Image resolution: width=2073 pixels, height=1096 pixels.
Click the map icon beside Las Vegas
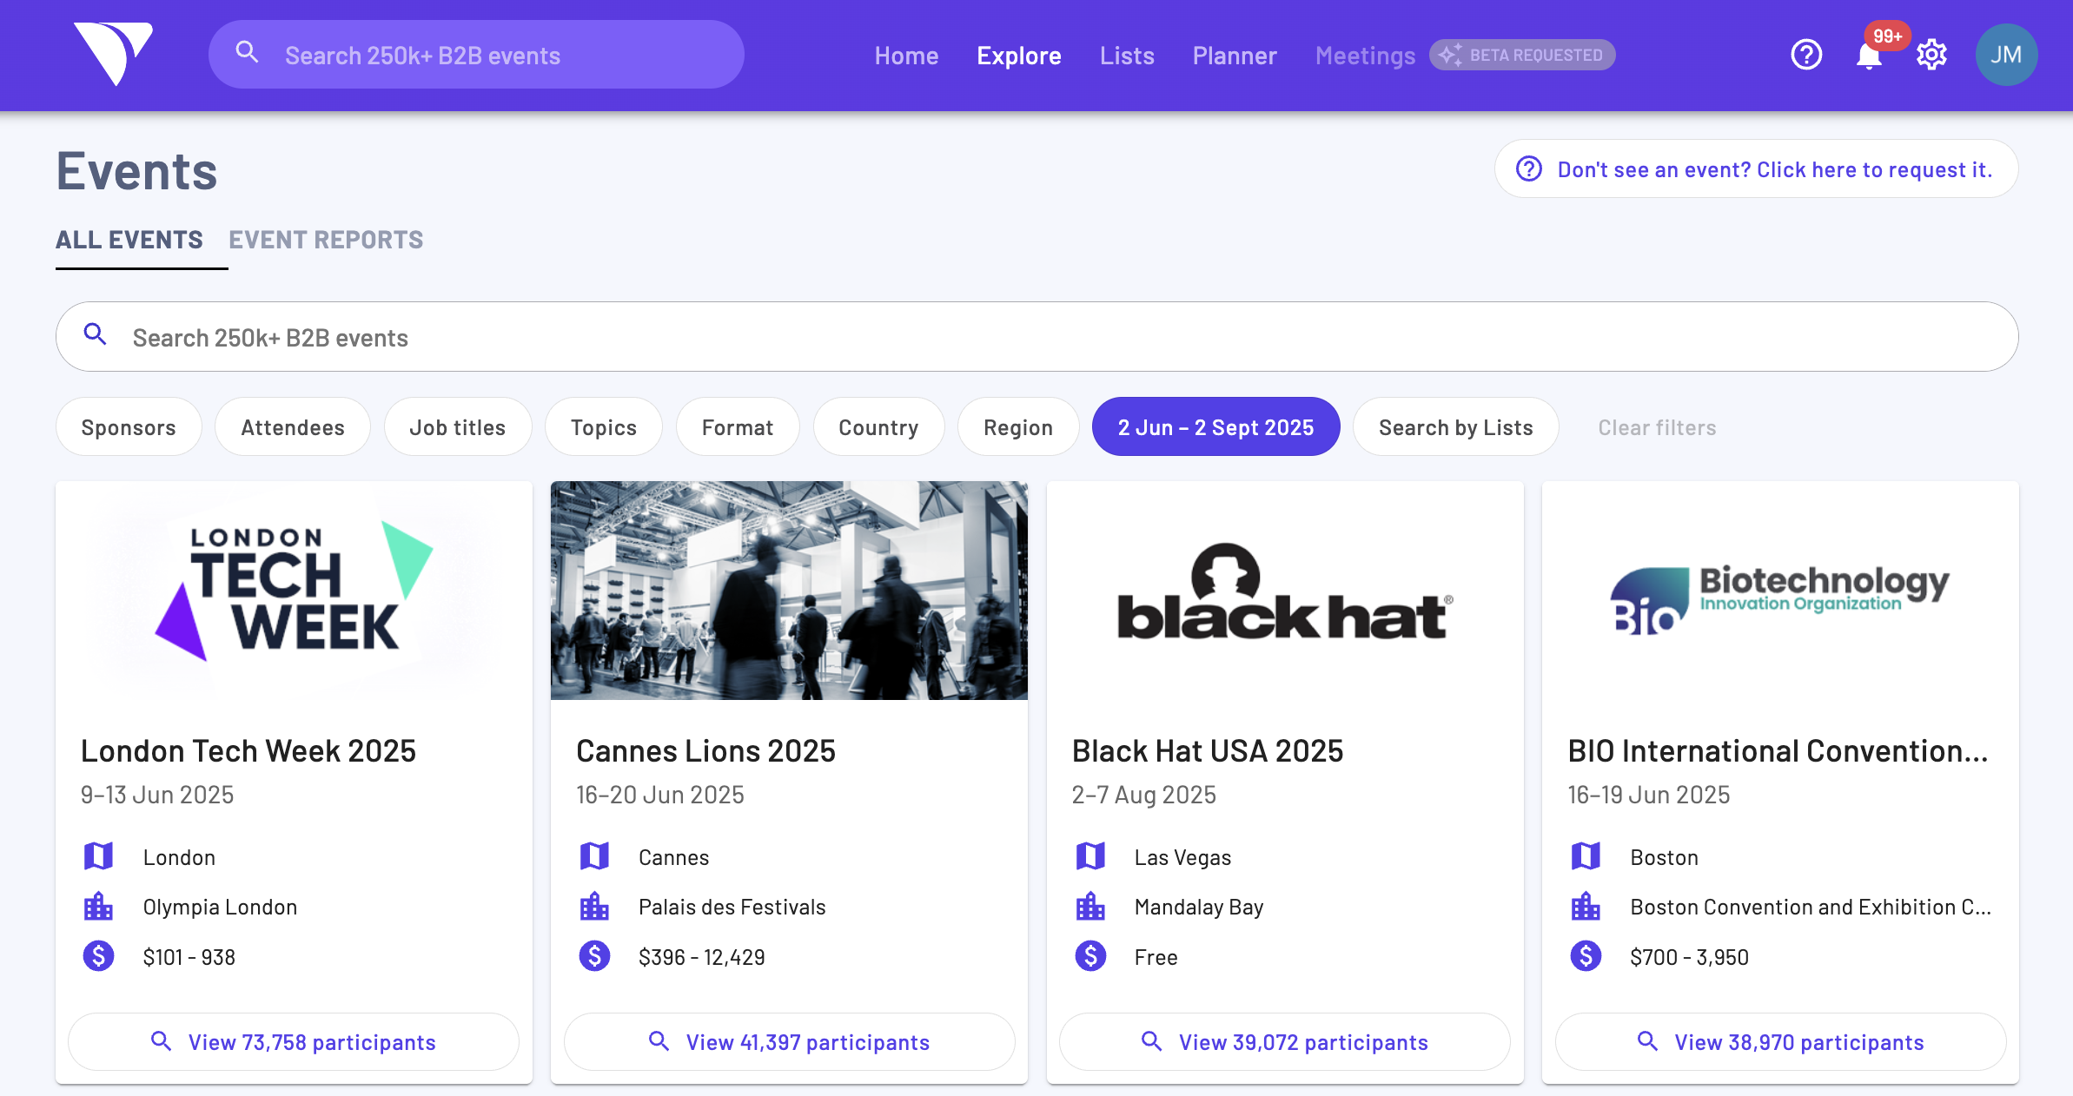click(x=1090, y=856)
